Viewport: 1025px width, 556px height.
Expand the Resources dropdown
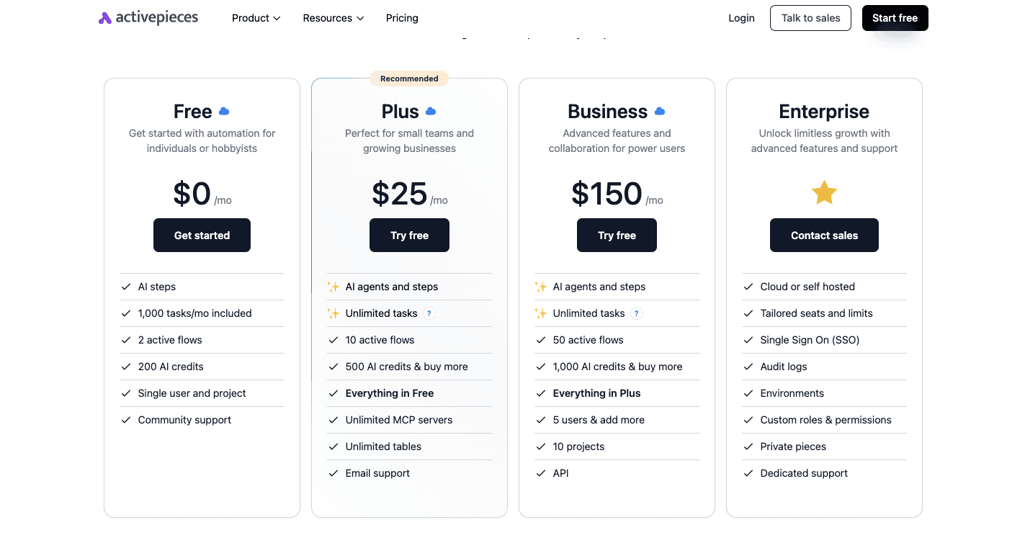pos(333,17)
